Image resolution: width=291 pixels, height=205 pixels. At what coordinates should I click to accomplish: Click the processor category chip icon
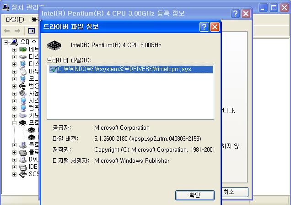click(x=23, y=123)
